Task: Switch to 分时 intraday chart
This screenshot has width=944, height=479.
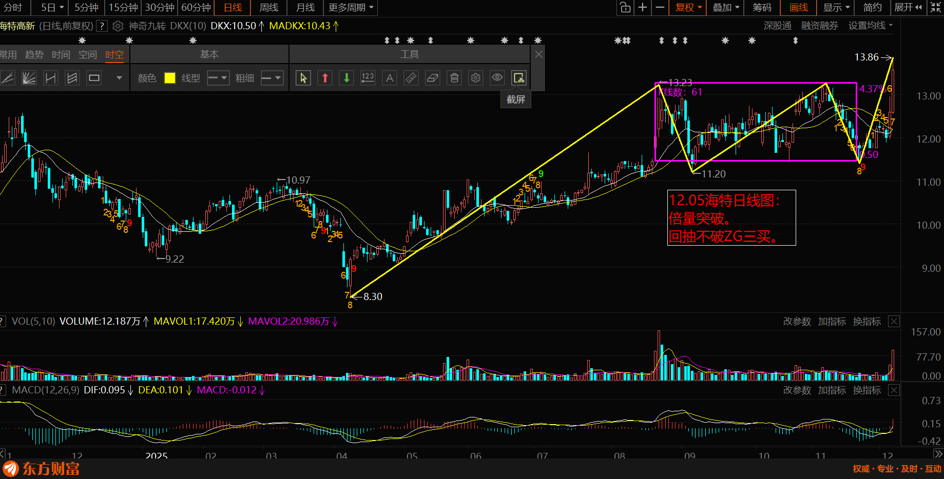Action: click(x=13, y=8)
